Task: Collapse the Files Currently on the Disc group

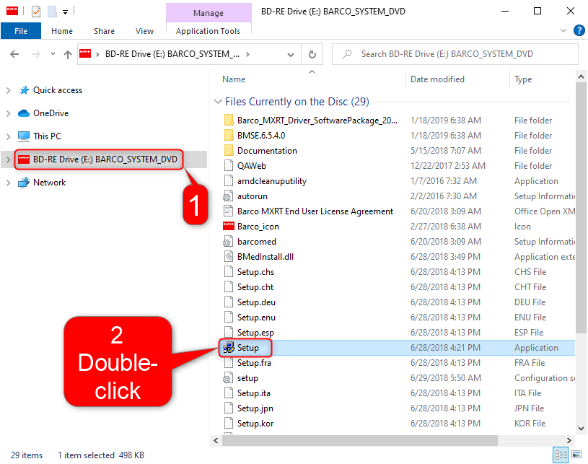Action: [x=218, y=102]
